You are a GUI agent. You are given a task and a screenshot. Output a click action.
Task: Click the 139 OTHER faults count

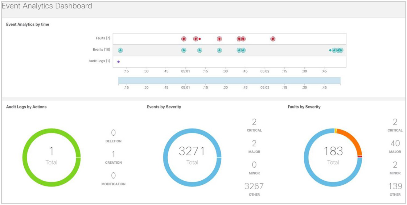[x=395, y=190]
